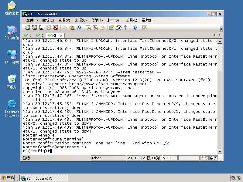Open the 文件(F) menu
This screenshot has height=182, width=243.
[32, 20]
